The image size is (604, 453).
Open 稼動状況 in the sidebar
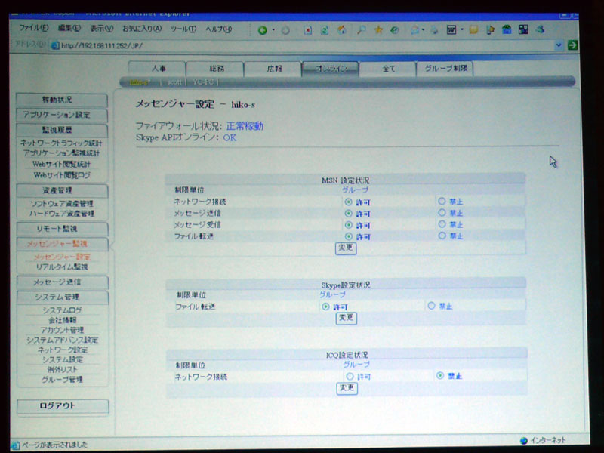(62, 100)
